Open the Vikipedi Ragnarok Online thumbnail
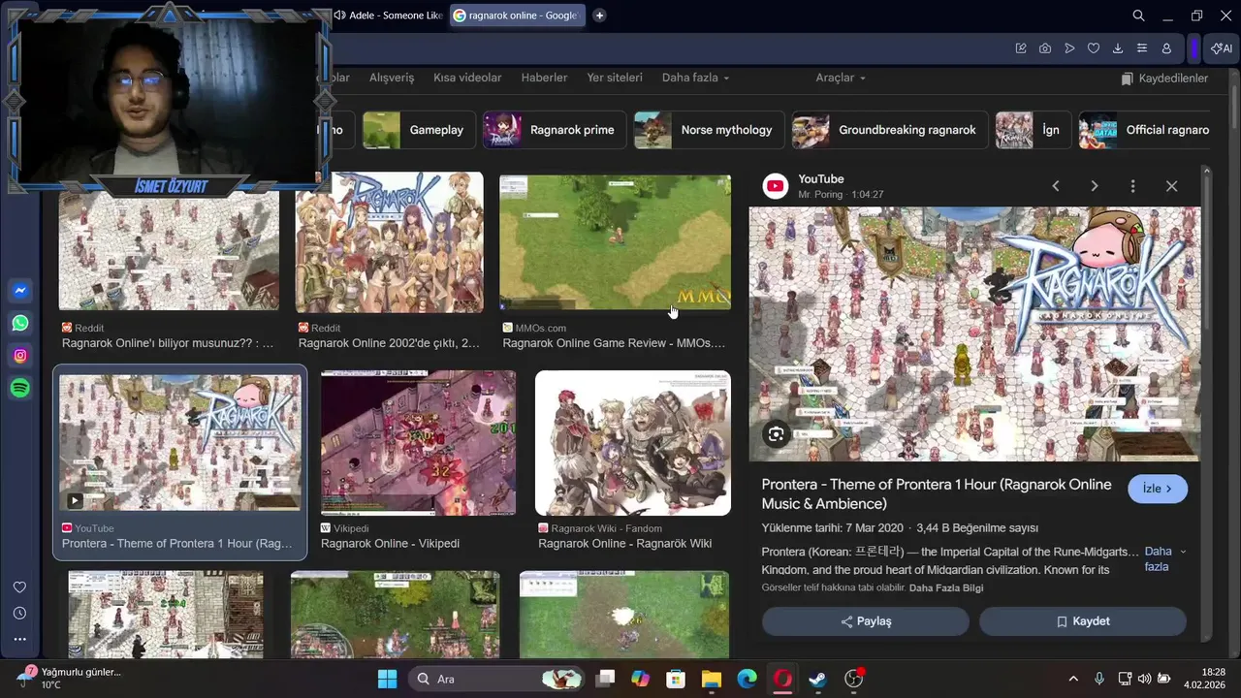 click(418, 442)
